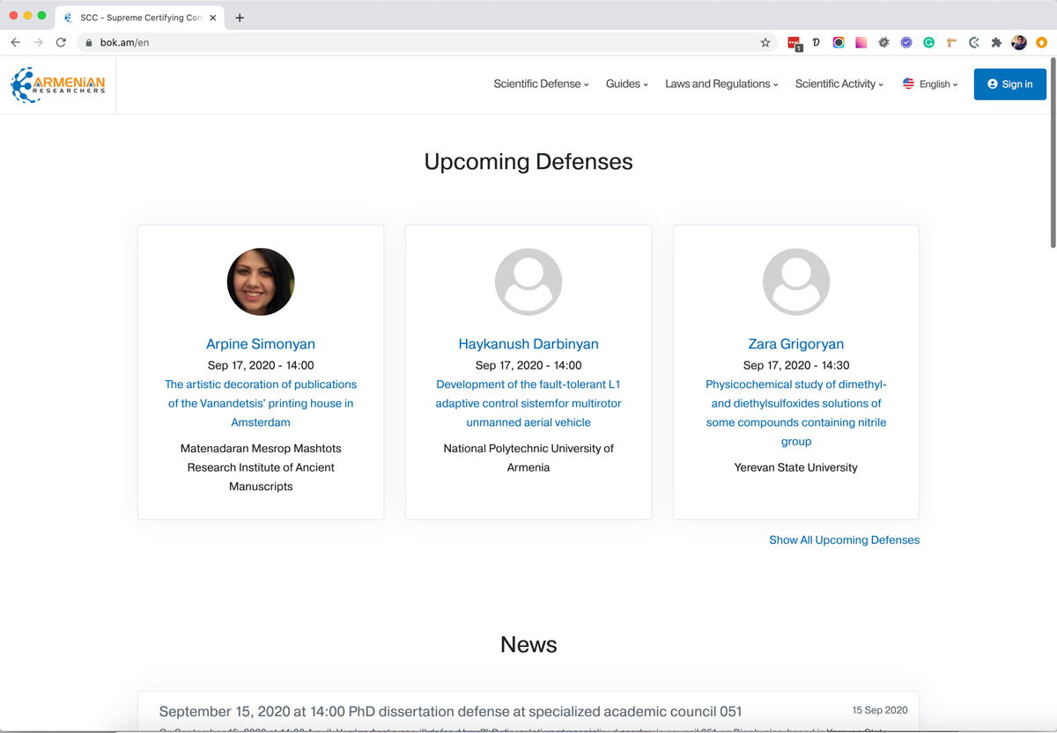Open Haykanush Darbinyan's profile link

(528, 344)
